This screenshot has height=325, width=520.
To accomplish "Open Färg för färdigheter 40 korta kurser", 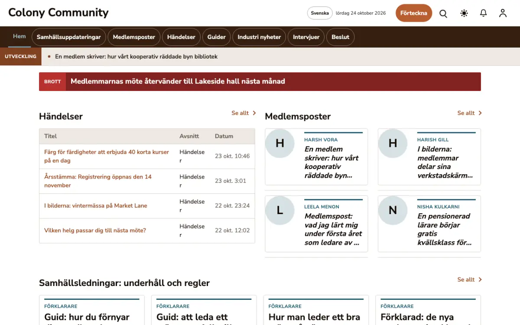I will click(107, 156).
